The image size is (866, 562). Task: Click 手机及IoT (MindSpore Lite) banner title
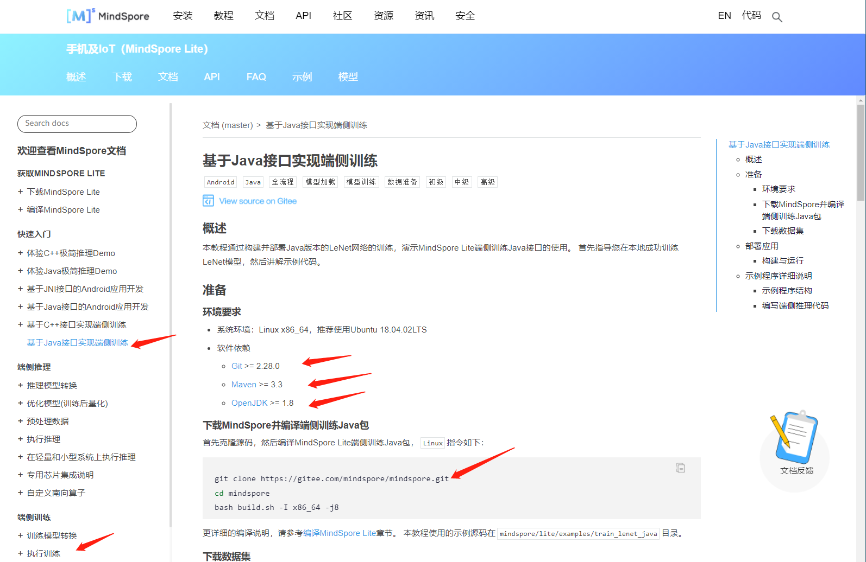pyautogui.click(x=137, y=49)
